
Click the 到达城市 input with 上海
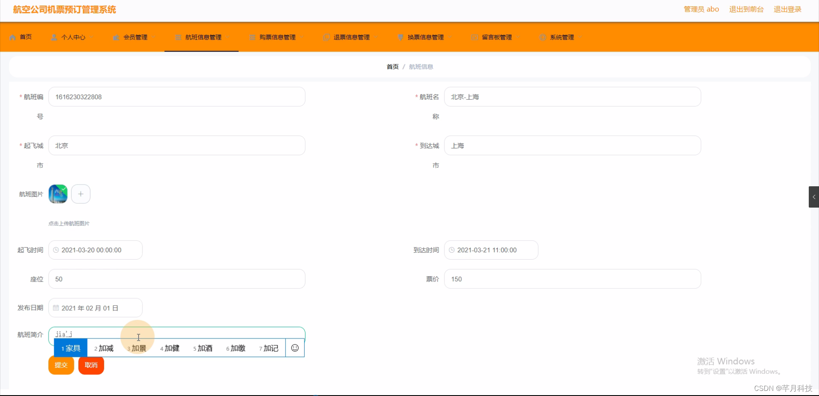(572, 145)
